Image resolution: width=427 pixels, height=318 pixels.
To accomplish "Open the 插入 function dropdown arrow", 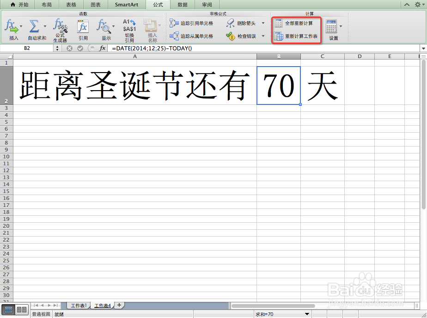I will (20, 26).
